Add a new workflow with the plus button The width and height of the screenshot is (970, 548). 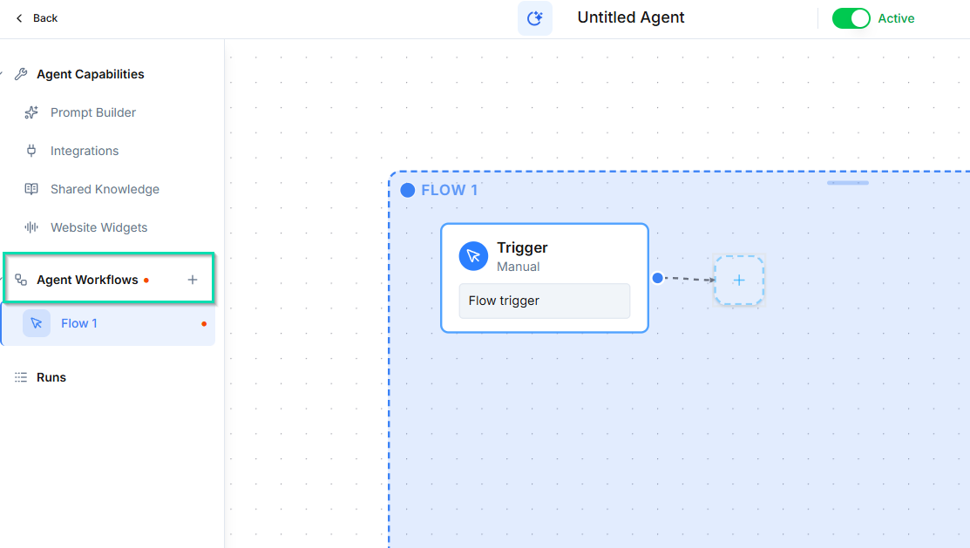[192, 280]
